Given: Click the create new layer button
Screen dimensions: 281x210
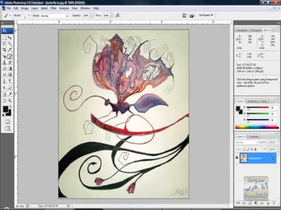Looking at the screenshot, I should pos(268,203).
